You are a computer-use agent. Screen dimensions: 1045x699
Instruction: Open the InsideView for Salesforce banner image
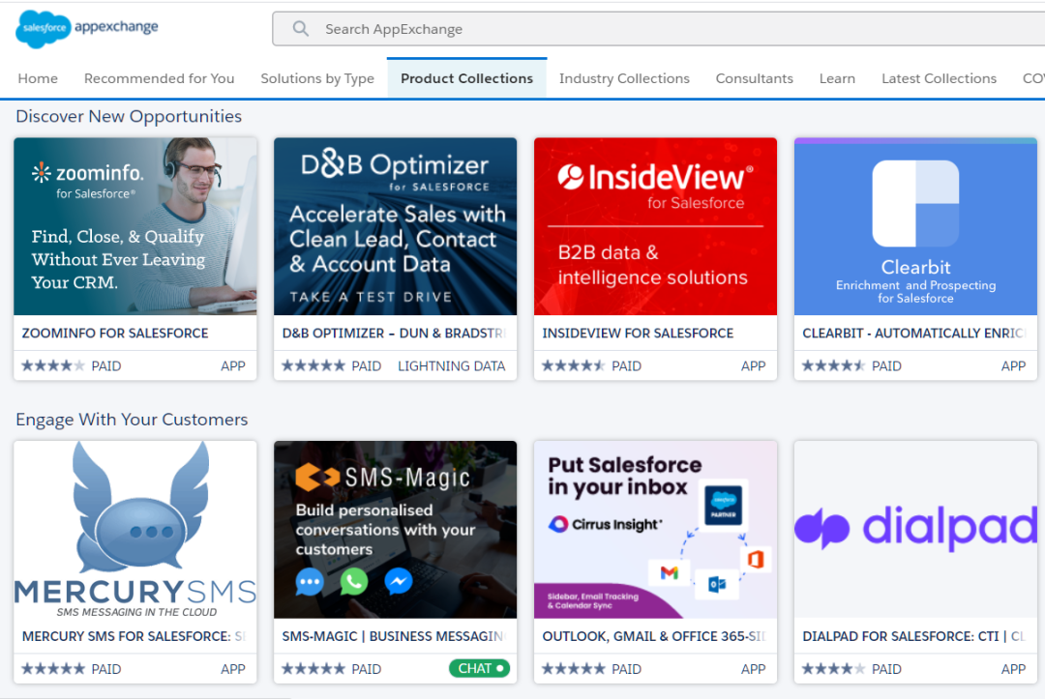655,226
